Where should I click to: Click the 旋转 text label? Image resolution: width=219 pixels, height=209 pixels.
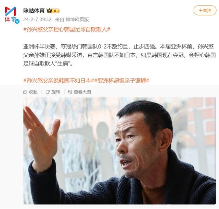tap(55, 92)
